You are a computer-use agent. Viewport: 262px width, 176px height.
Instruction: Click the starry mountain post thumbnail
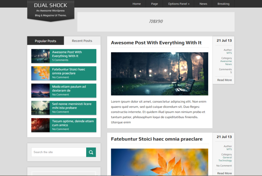coord(40,90)
